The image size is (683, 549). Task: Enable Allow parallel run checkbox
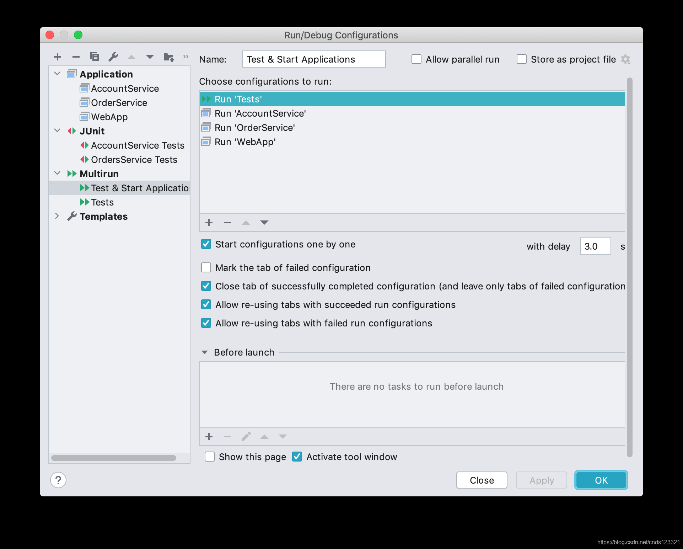click(416, 59)
